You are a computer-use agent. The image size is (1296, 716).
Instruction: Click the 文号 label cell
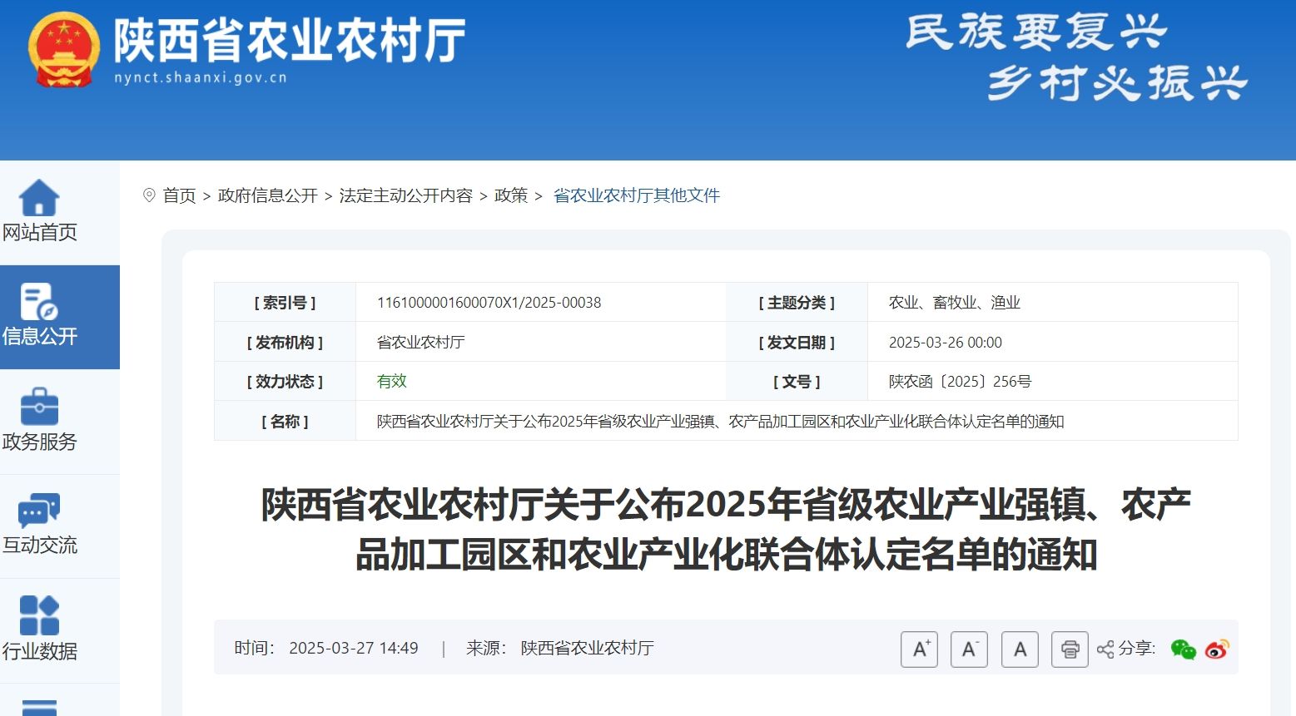797,381
